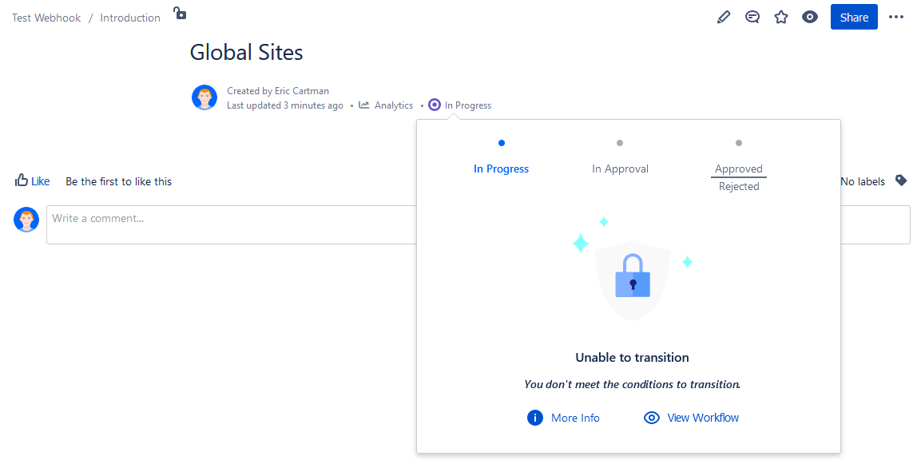Like this page with thumbs-up
The image size is (921, 472).
(32, 181)
